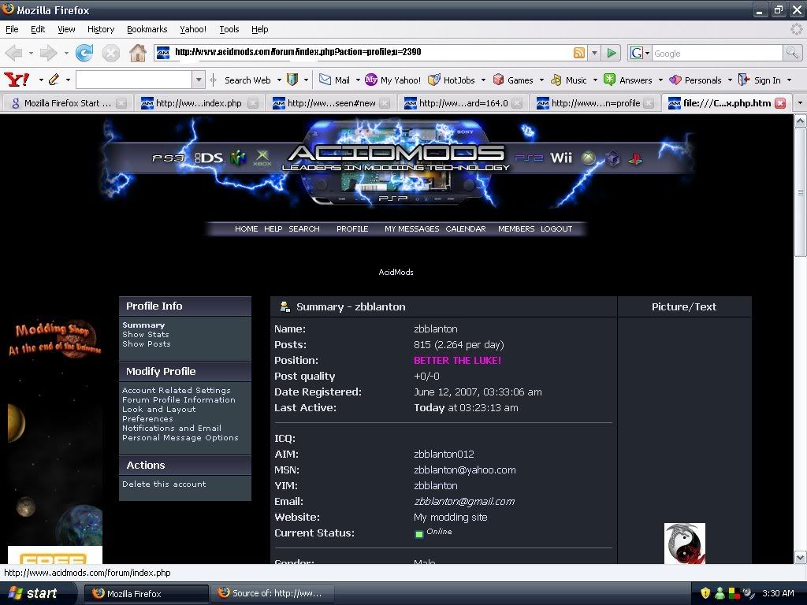Viewport: 807px width, 605px height.
Task: Open the My modding site link
Action: click(x=450, y=517)
